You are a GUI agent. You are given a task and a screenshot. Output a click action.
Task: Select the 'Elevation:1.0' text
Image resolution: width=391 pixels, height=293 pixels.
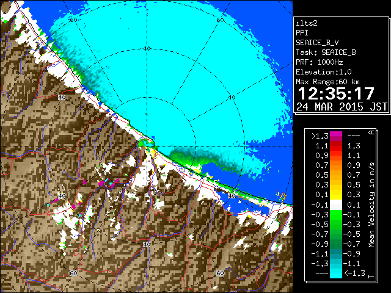point(324,72)
